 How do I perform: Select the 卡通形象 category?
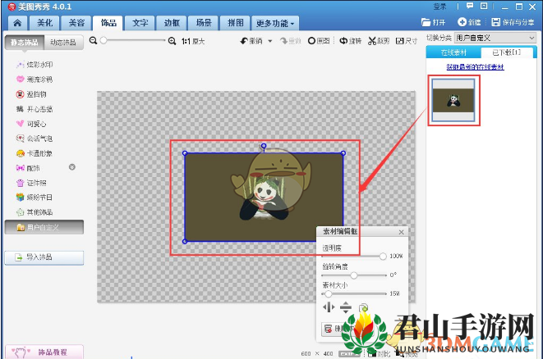pyautogui.click(x=35, y=153)
